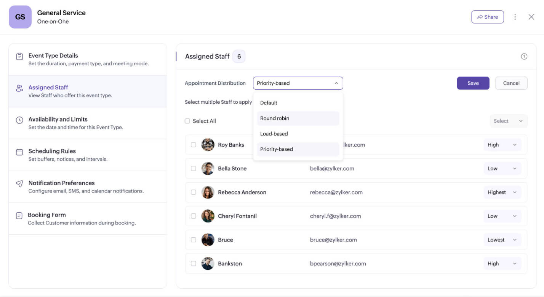Click the help question mark icon

pos(524,57)
